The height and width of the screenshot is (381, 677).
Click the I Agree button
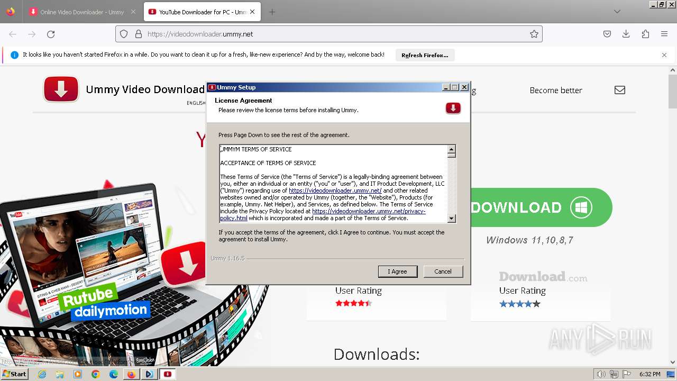click(398, 271)
